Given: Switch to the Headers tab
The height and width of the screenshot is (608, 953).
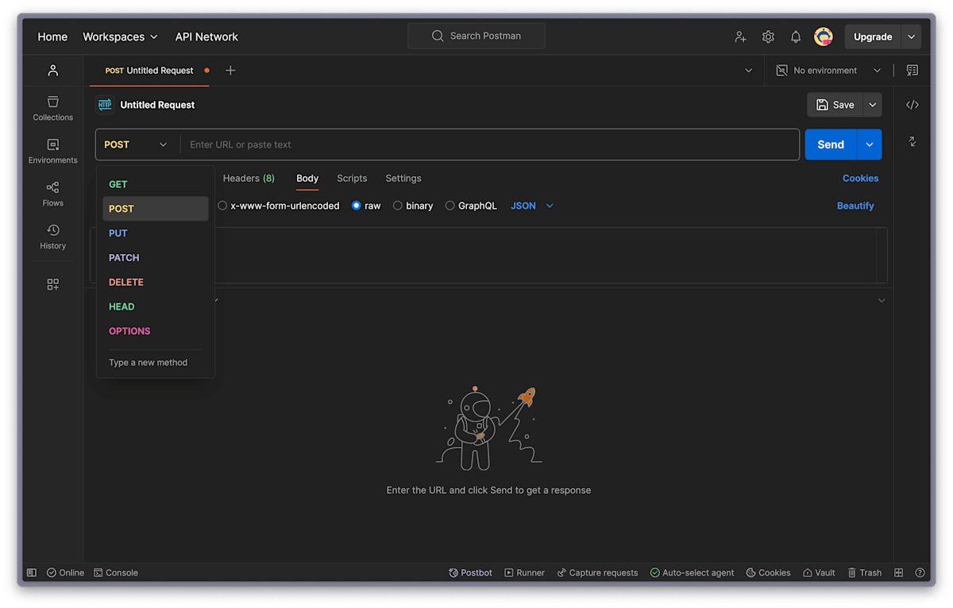Looking at the screenshot, I should pos(249,179).
